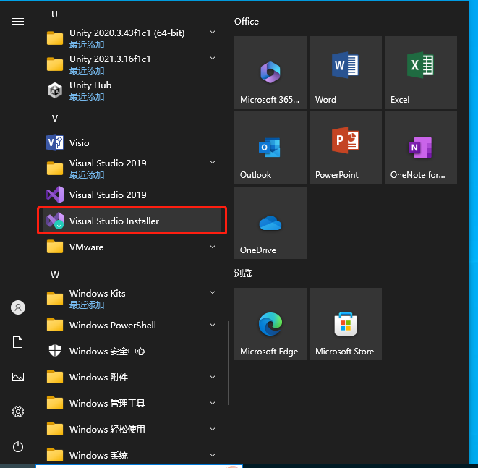
Task: Click Unity 2020.3.43f1c1 folder icon
Action: point(55,38)
